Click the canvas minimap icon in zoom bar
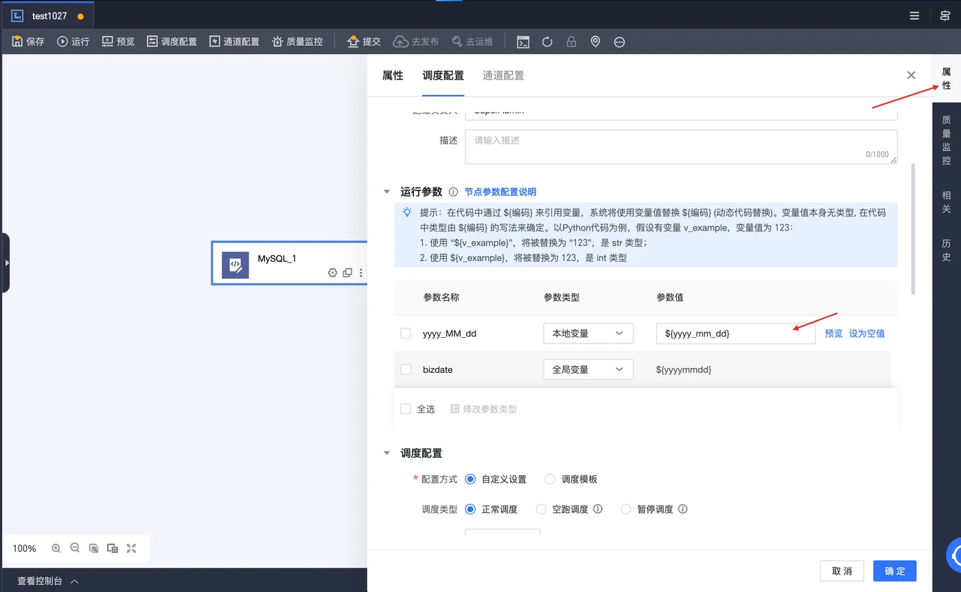 coord(113,548)
